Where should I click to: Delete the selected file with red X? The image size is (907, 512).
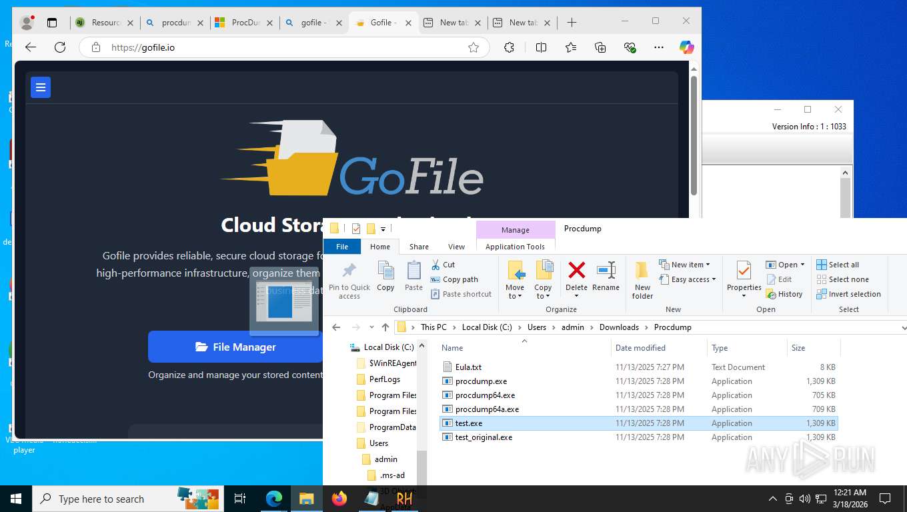pos(576,270)
